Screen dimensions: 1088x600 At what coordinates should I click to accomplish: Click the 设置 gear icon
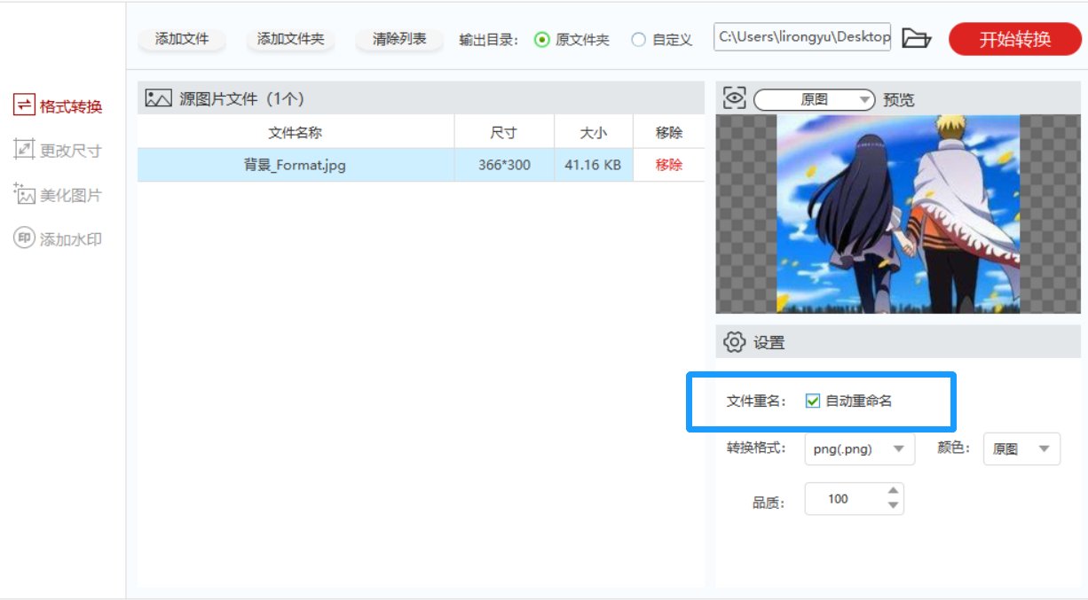pos(732,340)
